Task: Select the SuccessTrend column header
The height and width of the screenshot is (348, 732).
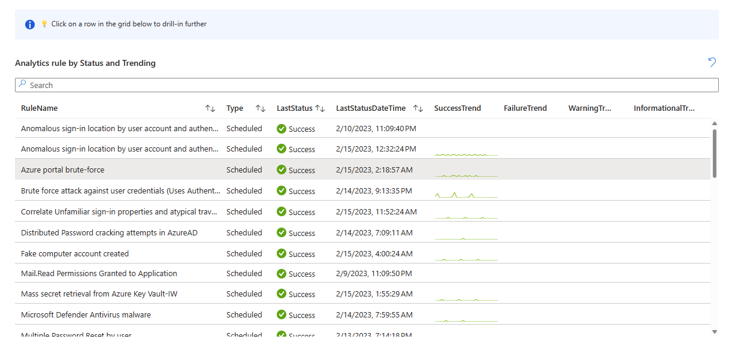Action: pos(458,108)
